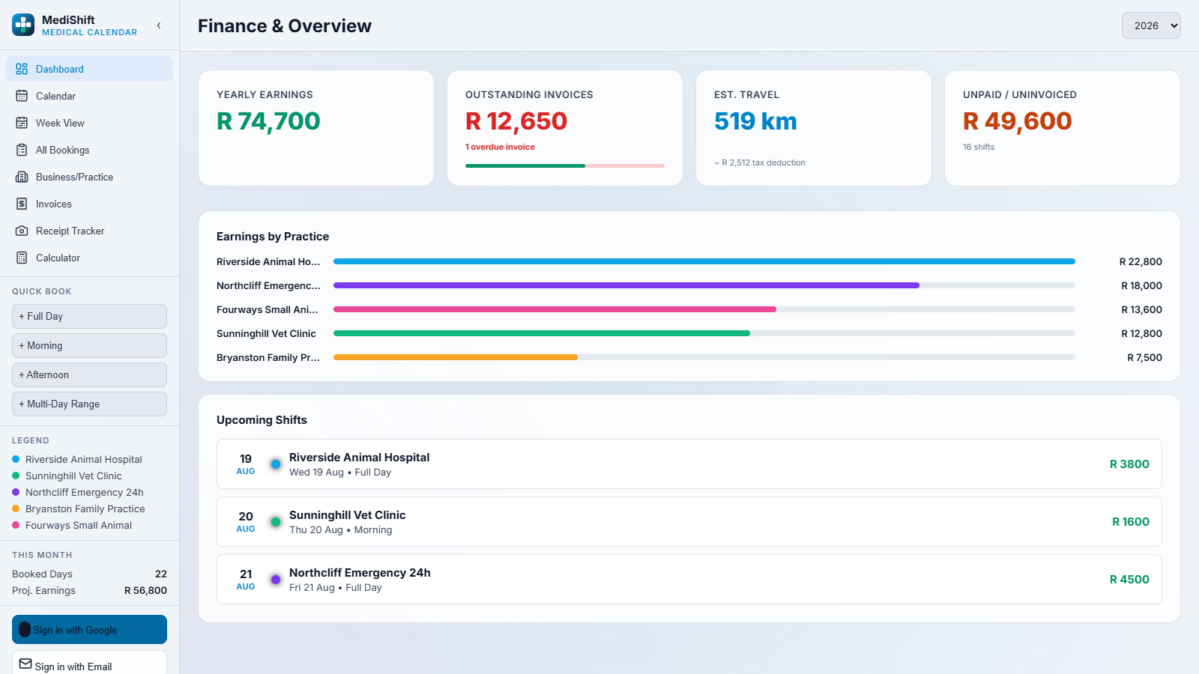Open All Bookings

pos(89,150)
